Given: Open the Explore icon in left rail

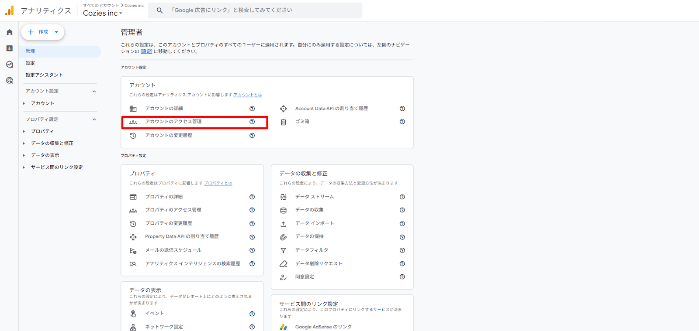Looking at the screenshot, I should [9, 64].
